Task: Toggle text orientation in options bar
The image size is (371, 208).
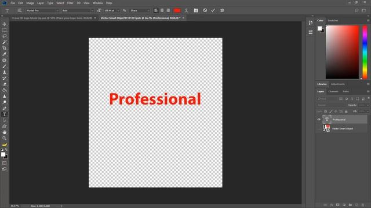Action: [x=19, y=10]
